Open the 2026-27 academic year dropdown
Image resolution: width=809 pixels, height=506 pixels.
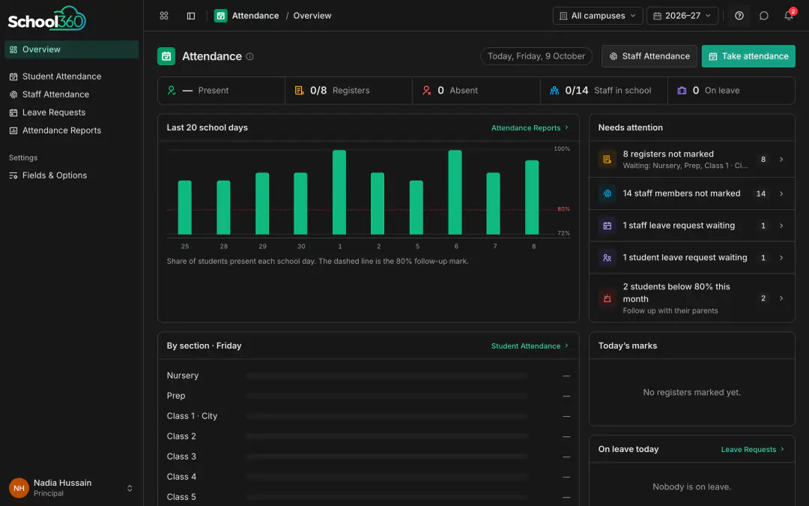click(x=682, y=16)
